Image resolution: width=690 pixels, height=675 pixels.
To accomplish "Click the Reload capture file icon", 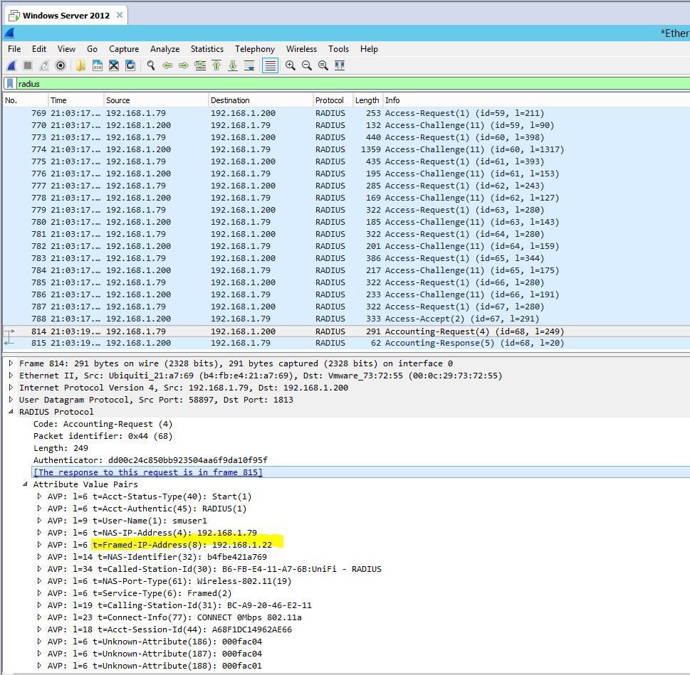I will [x=130, y=65].
